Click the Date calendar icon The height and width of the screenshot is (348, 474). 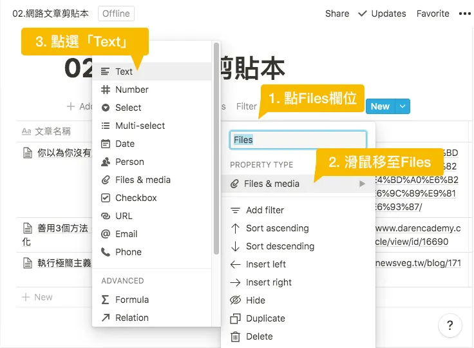(x=105, y=144)
